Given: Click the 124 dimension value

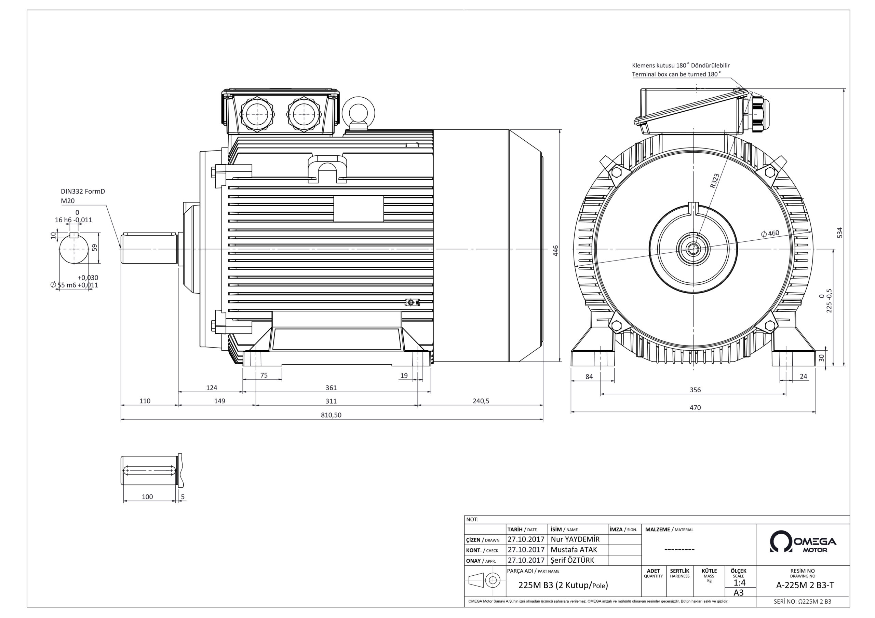Looking at the screenshot, I should point(212,387).
